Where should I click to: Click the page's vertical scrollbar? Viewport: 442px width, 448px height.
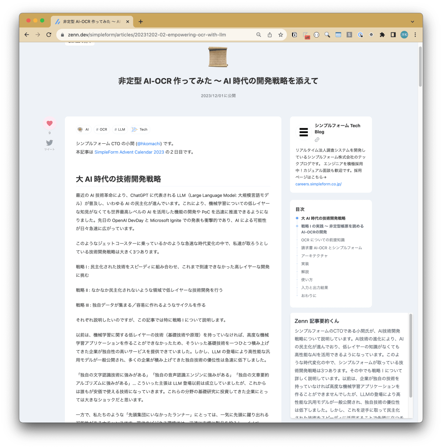coord(420,66)
